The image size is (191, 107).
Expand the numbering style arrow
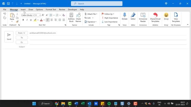tap(60, 15)
